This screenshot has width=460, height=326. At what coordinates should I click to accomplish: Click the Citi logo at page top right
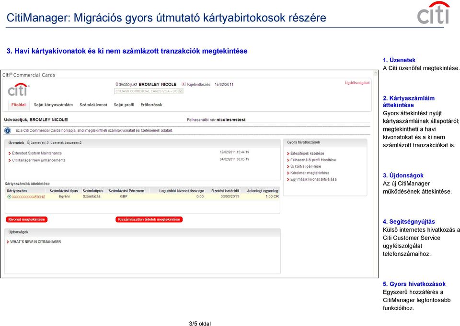tap(433, 13)
